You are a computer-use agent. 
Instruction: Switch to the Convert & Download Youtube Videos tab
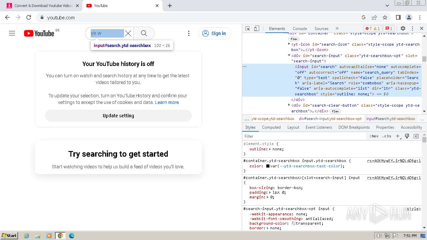41,6
